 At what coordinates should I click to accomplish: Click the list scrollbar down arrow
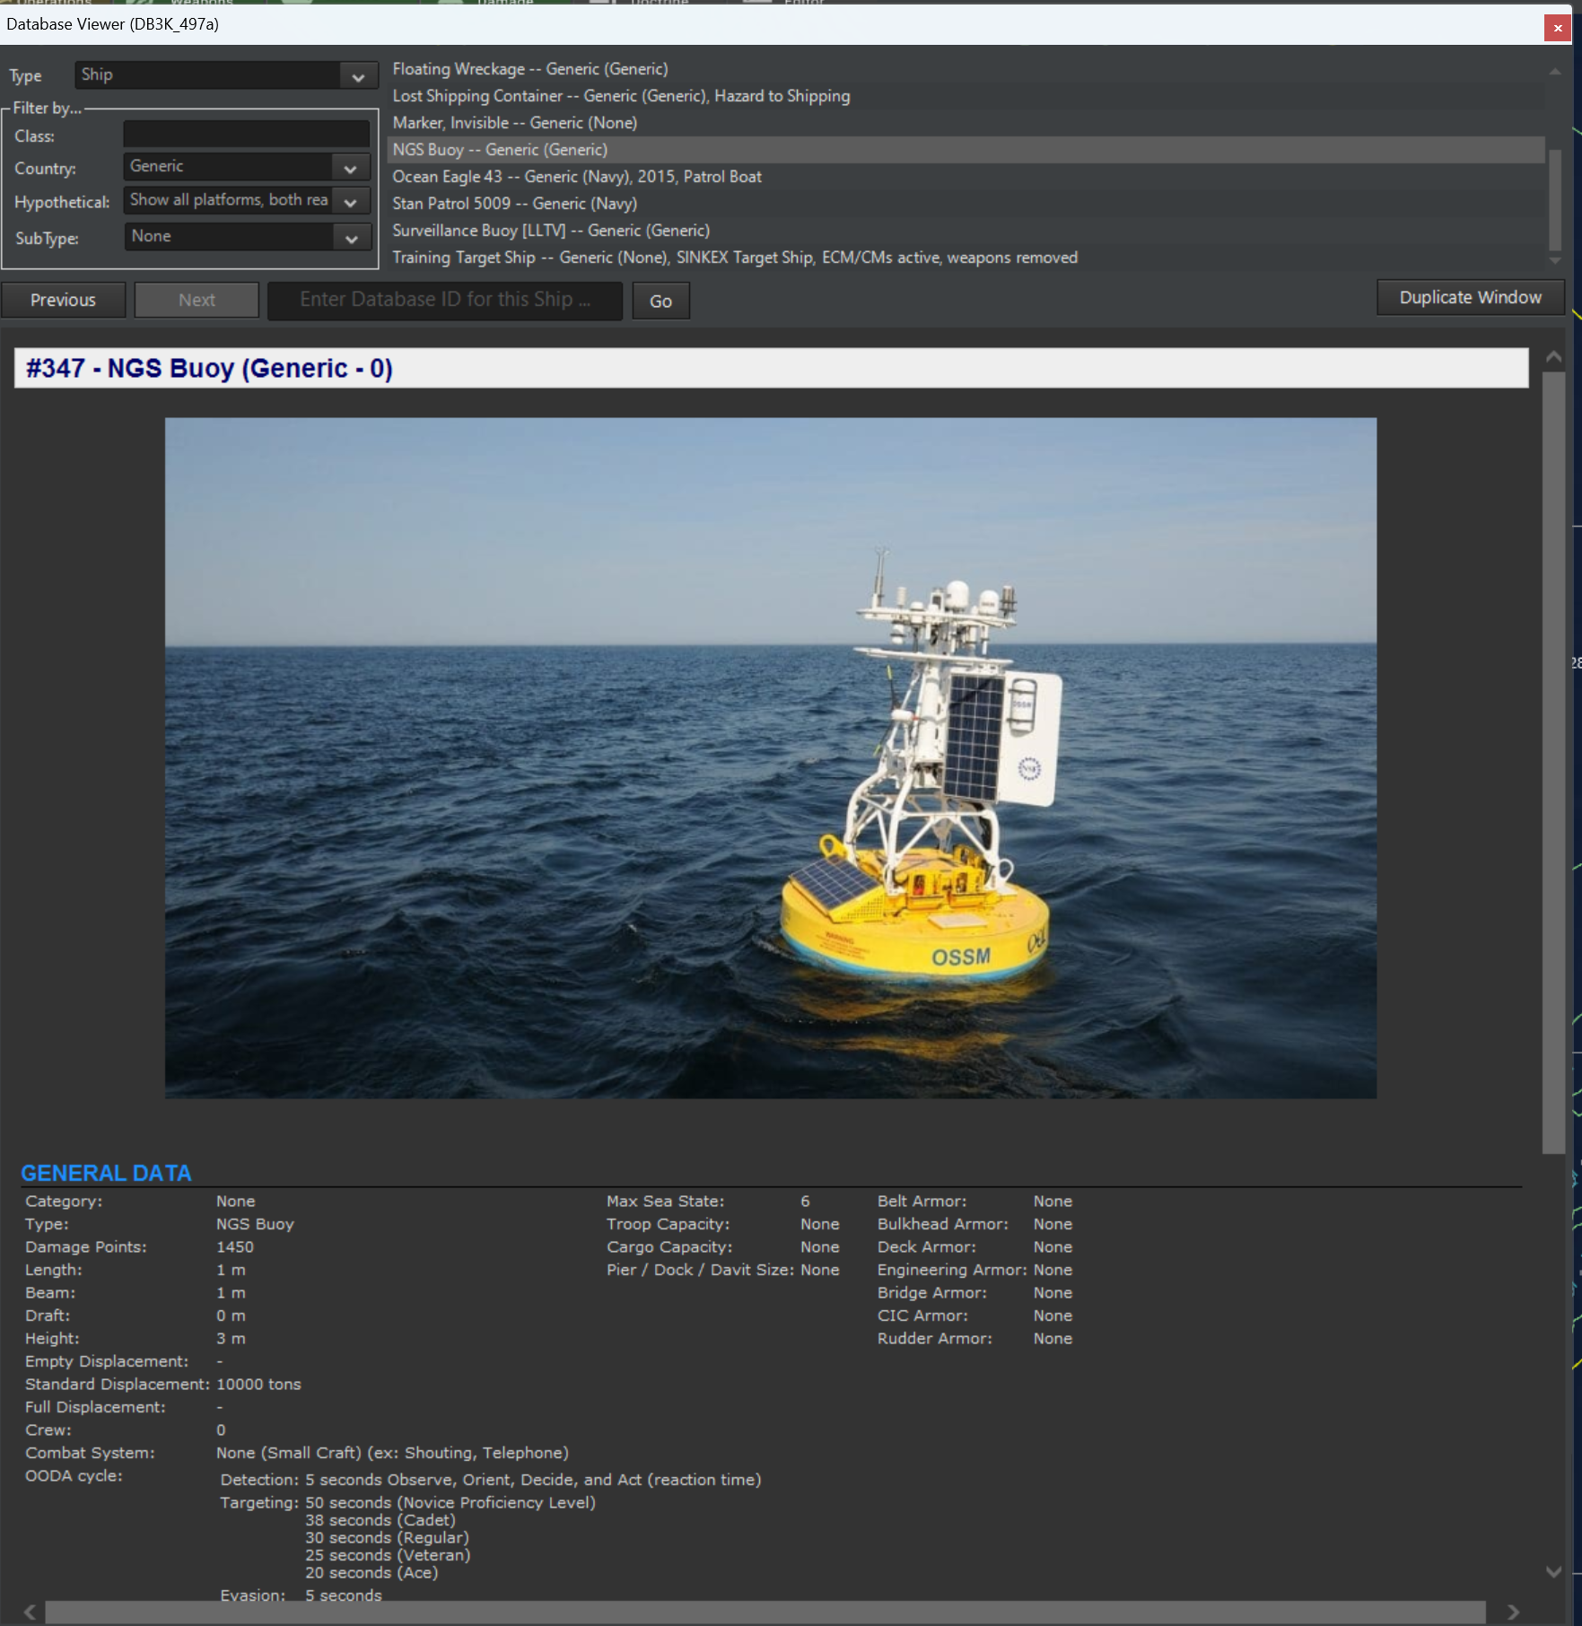(1554, 261)
